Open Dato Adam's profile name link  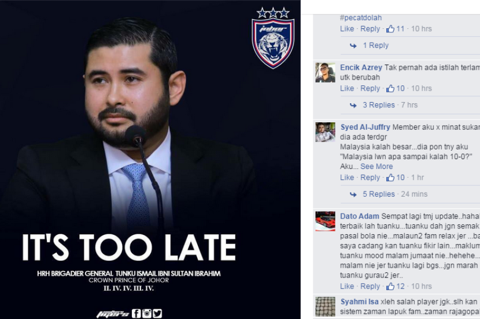coord(359,216)
